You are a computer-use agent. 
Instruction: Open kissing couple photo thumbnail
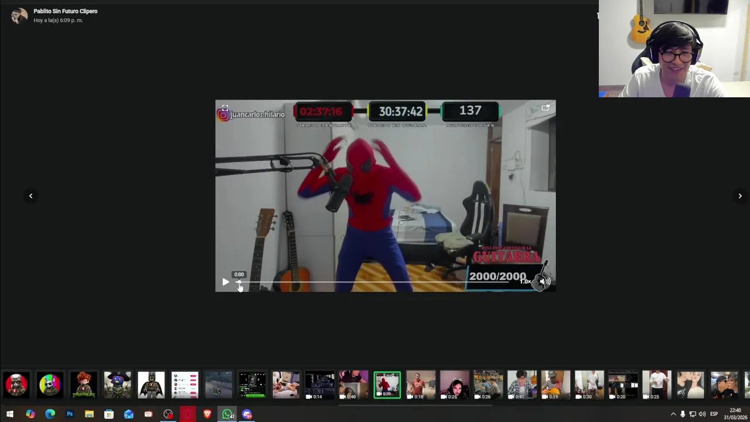point(690,385)
